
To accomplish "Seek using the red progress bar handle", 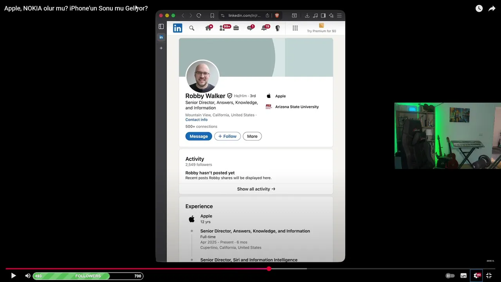I will coord(269,269).
